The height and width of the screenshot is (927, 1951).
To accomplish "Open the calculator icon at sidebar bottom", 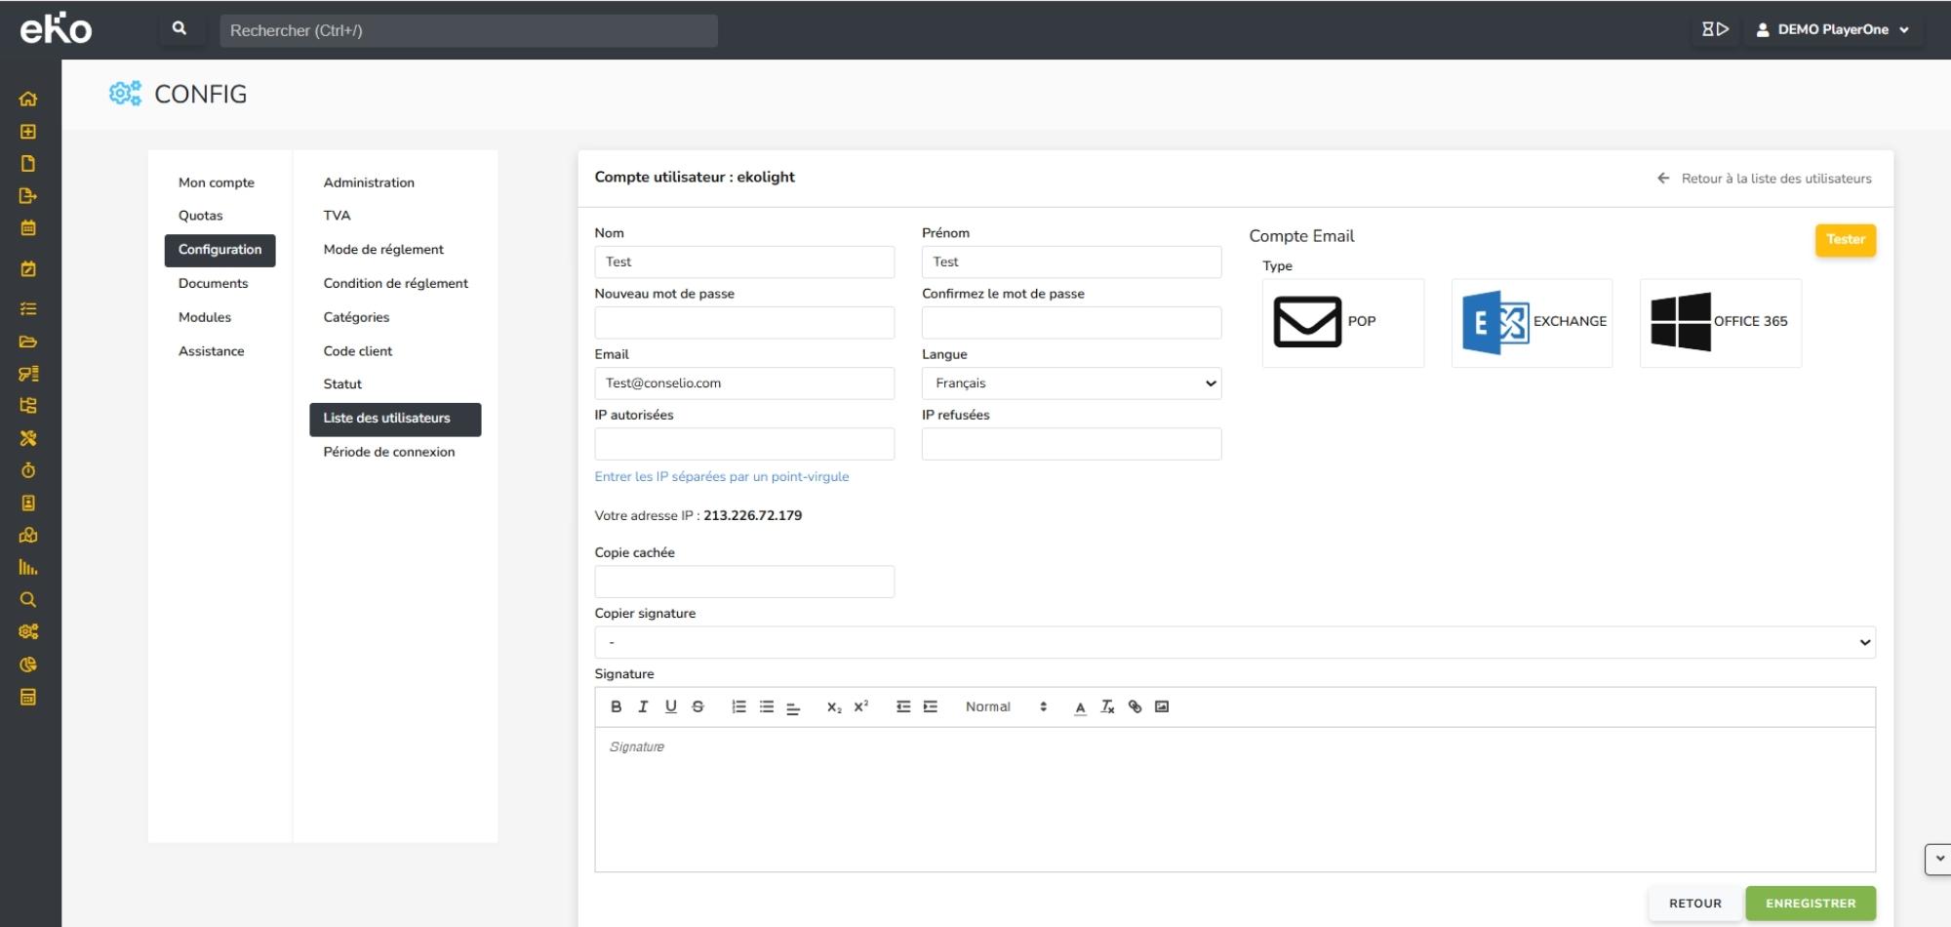I will pos(28,697).
